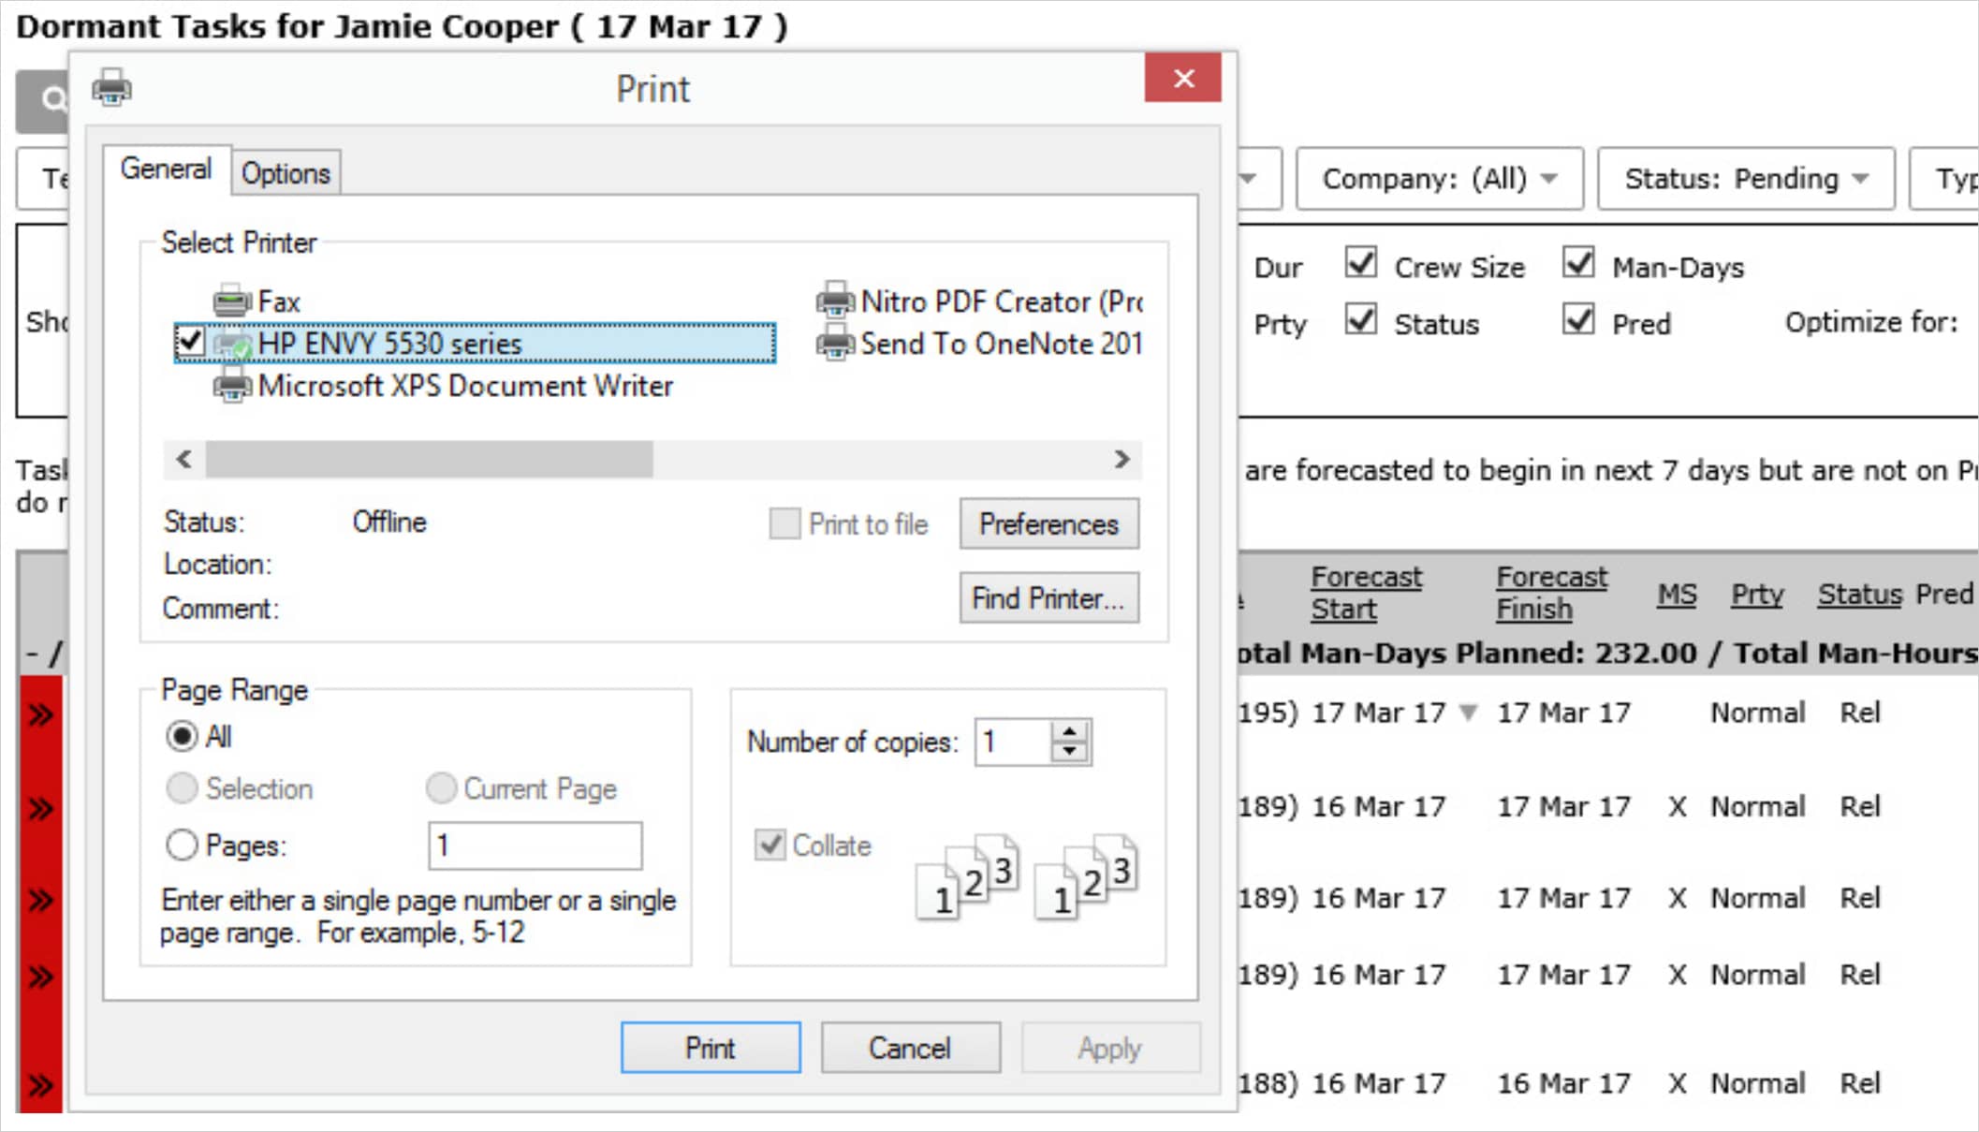Select the Pages radio button

[x=182, y=845]
